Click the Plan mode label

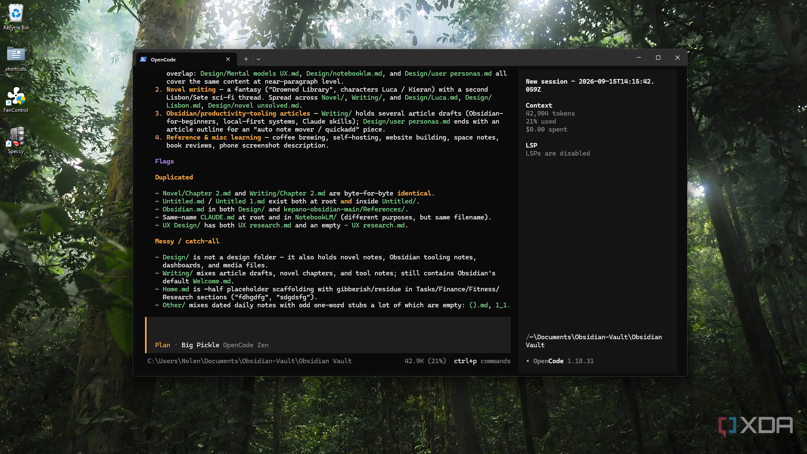pyautogui.click(x=163, y=345)
